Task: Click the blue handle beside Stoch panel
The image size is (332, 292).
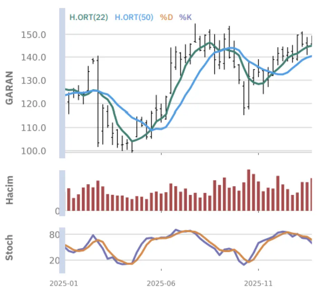Action: [62, 250]
